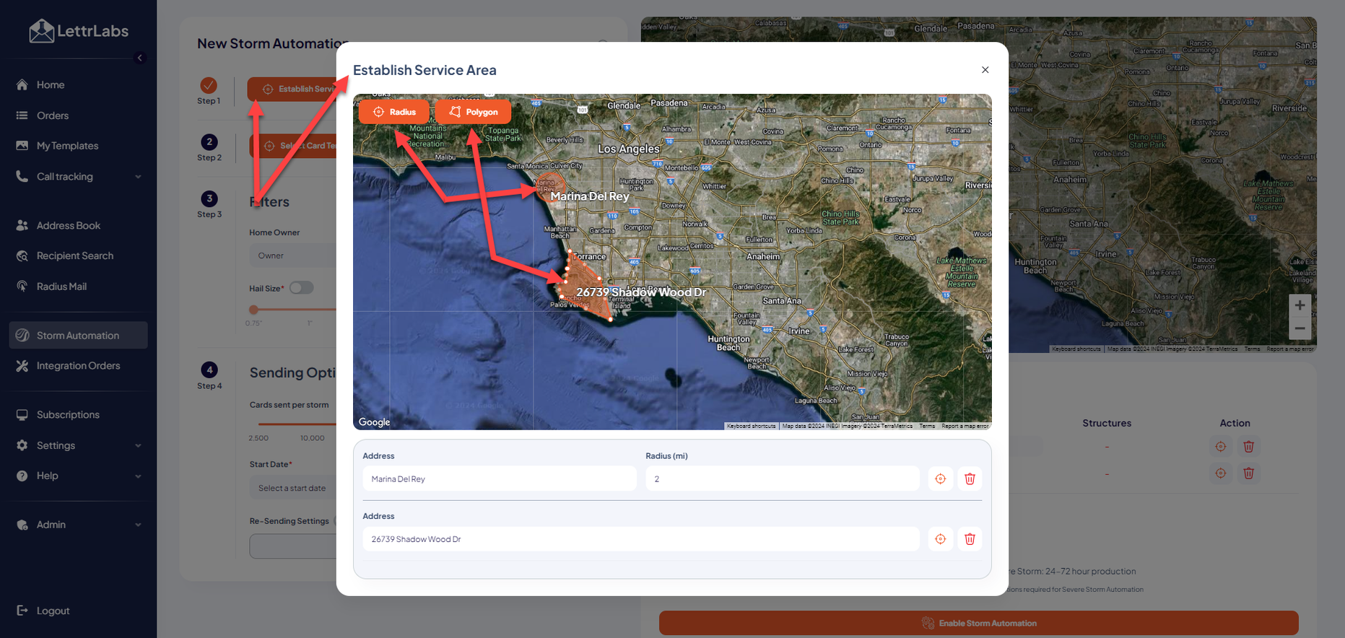Screen dimensions: 1345x638
Task: Click the 26739 Shadow Wood Dr field
Action: (641, 539)
